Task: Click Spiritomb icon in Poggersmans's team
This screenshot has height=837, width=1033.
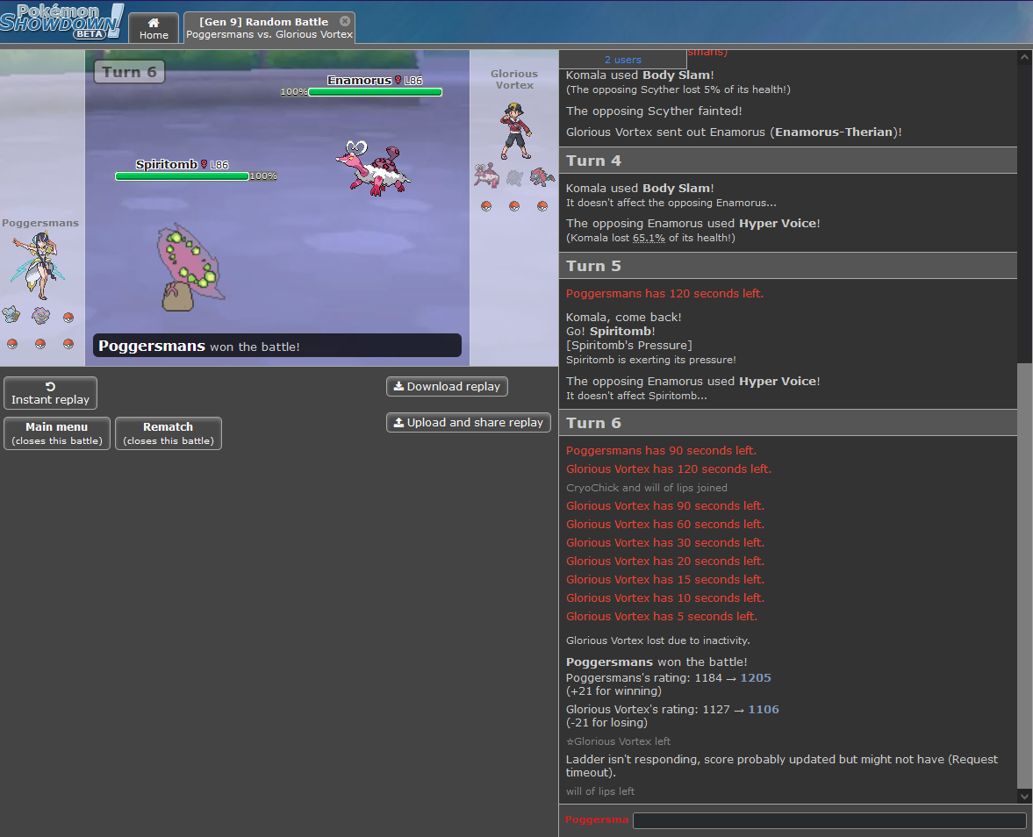Action: pyautogui.click(x=40, y=316)
